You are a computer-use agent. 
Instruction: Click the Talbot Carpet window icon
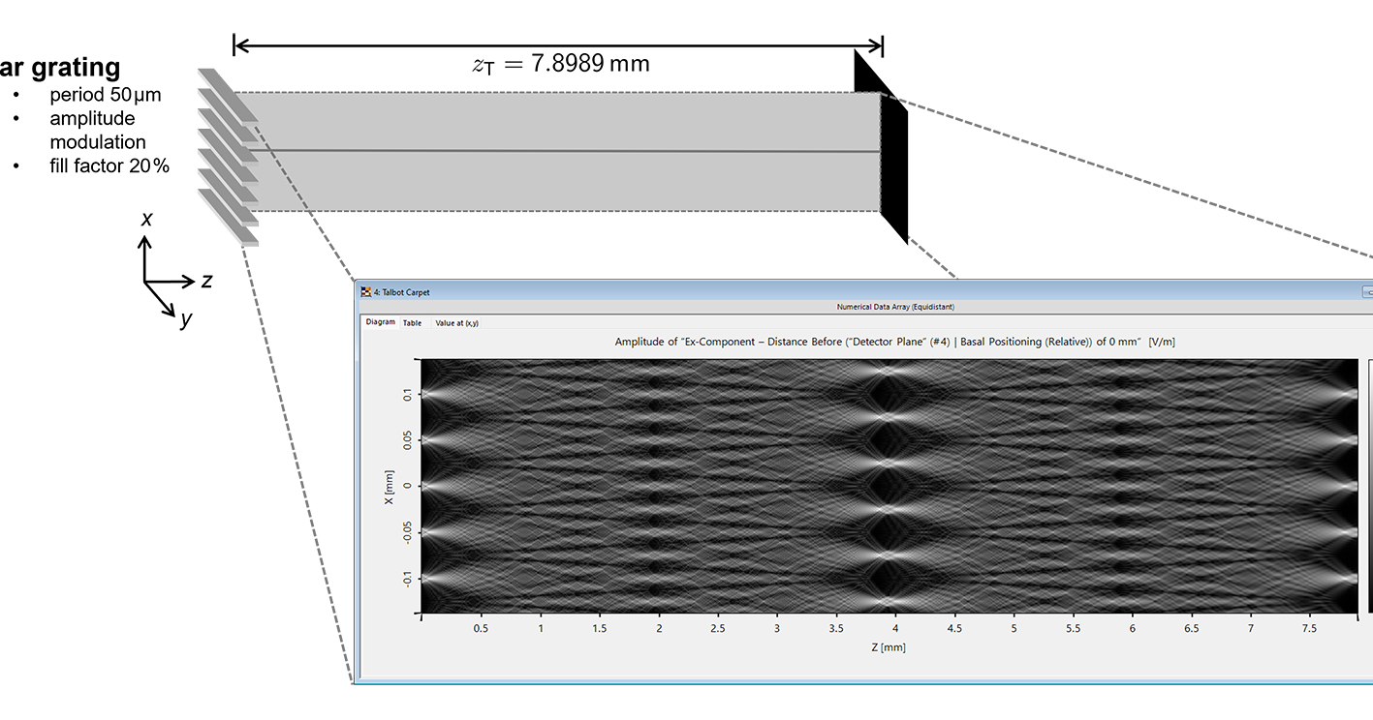[364, 291]
